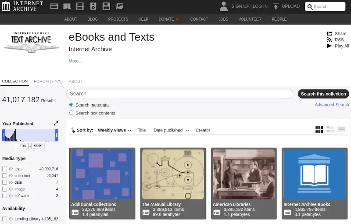351x224 pixels.
Task: Open the VOLUNTEER navigation item
Action: pyautogui.click(x=250, y=19)
